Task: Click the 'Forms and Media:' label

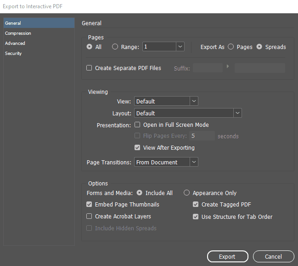Action: click(x=110, y=193)
